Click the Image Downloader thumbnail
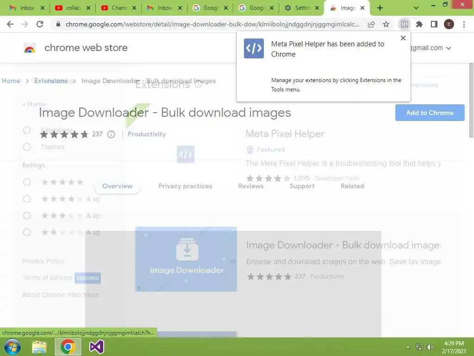The height and width of the screenshot is (356, 474). 186,259
